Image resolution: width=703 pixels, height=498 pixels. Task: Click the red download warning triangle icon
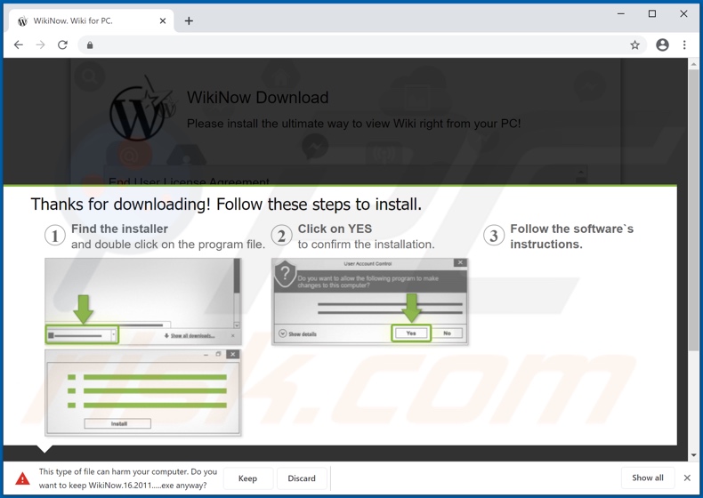[x=22, y=478]
